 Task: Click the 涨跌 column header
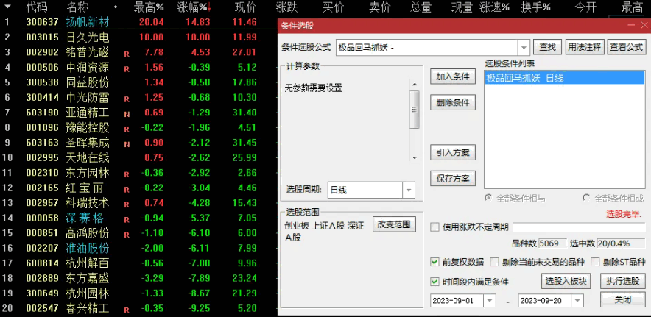(x=287, y=7)
